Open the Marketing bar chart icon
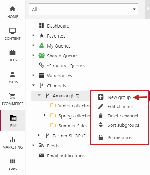 point(13,140)
